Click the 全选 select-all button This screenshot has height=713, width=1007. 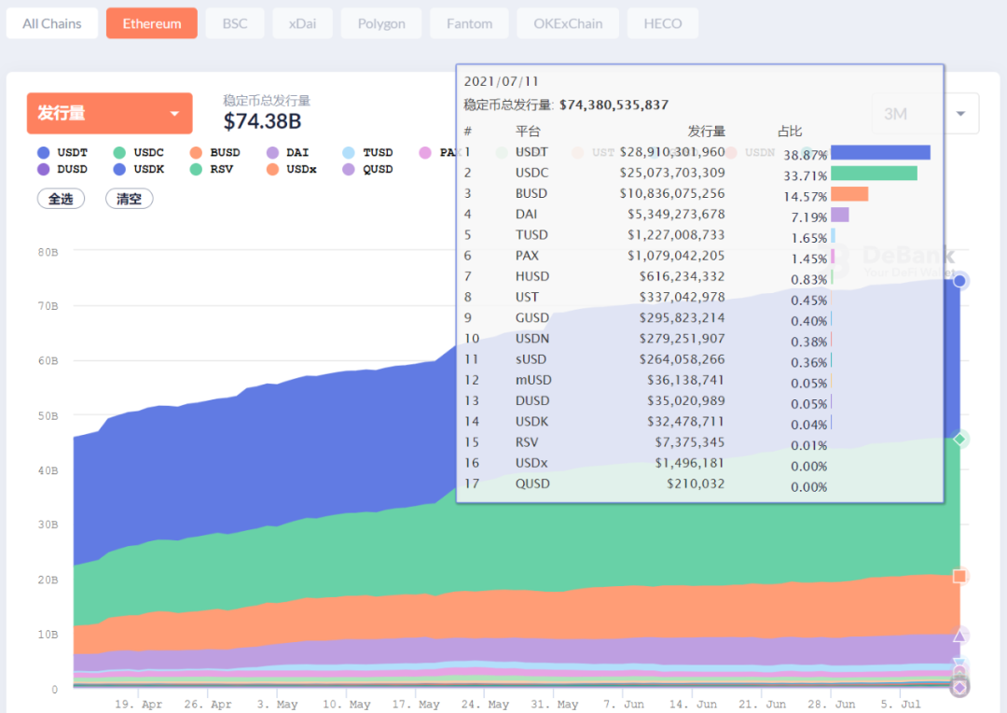point(61,199)
